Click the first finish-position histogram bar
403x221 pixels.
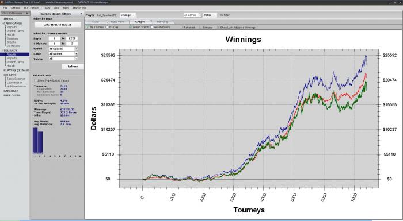point(35,141)
